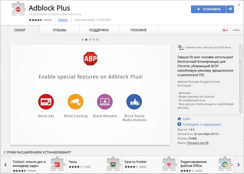Click the device compatibility checkmark icon

180,47
